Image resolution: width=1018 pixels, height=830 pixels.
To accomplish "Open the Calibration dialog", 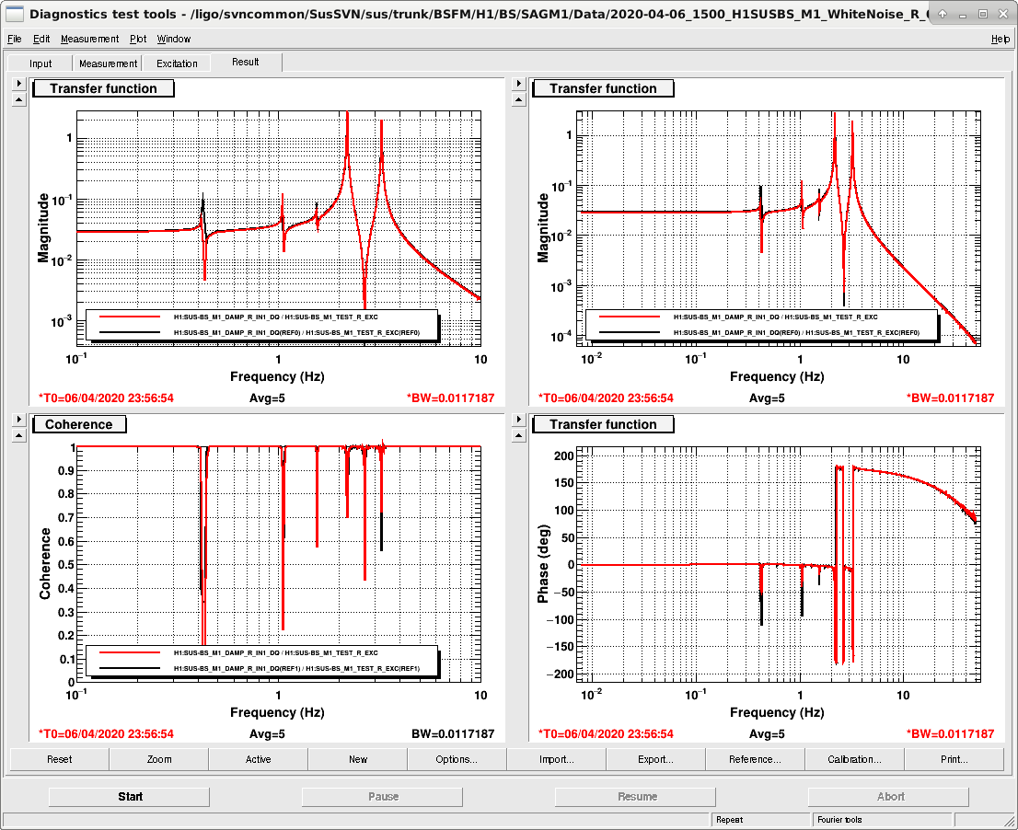I will (x=854, y=759).
